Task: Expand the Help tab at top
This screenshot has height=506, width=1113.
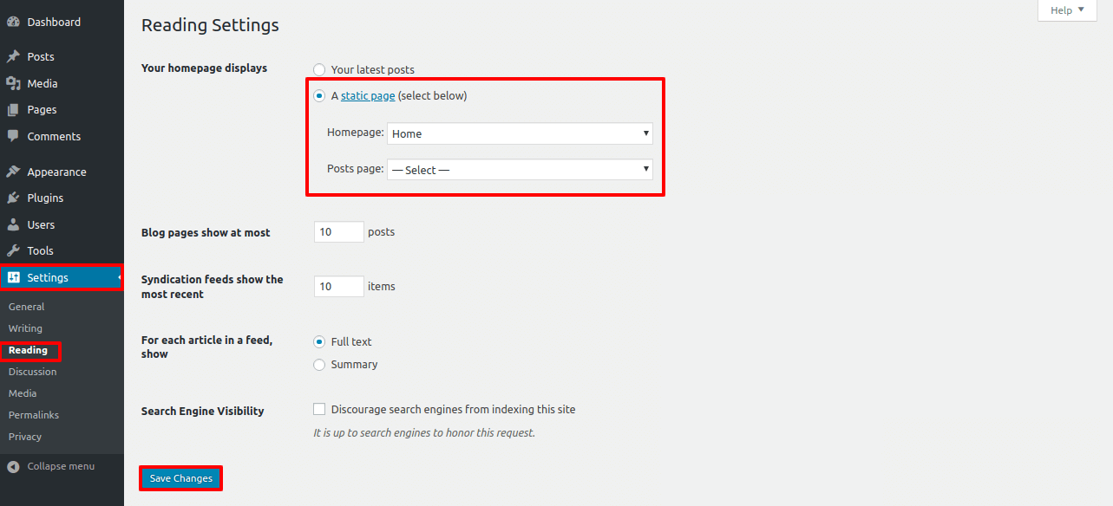Action: [1067, 10]
